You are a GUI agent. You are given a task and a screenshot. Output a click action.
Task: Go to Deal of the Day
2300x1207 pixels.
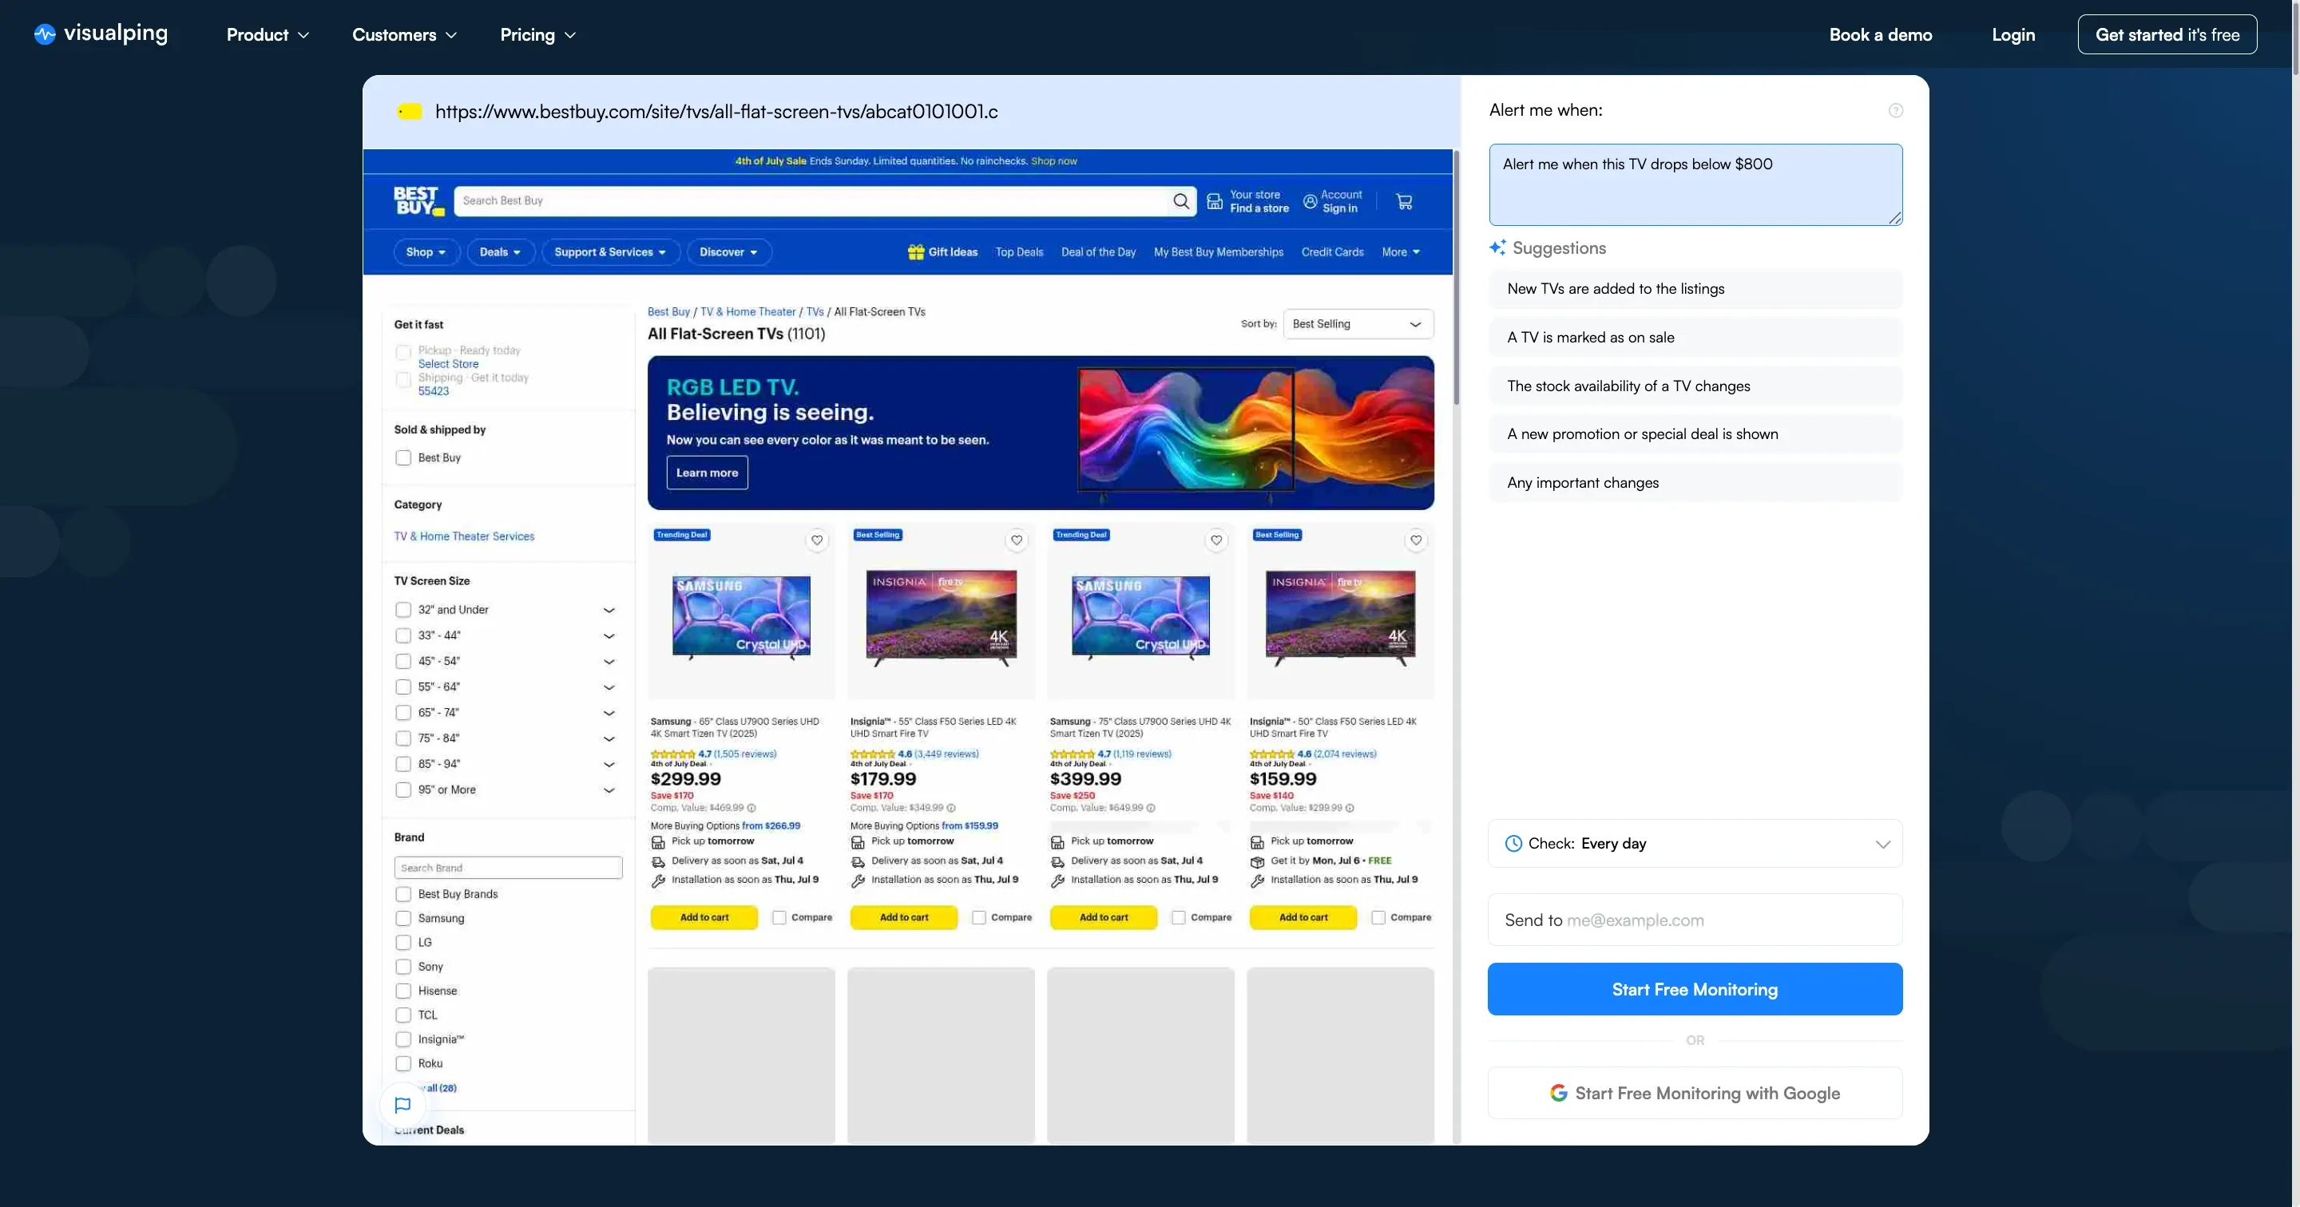(1098, 251)
